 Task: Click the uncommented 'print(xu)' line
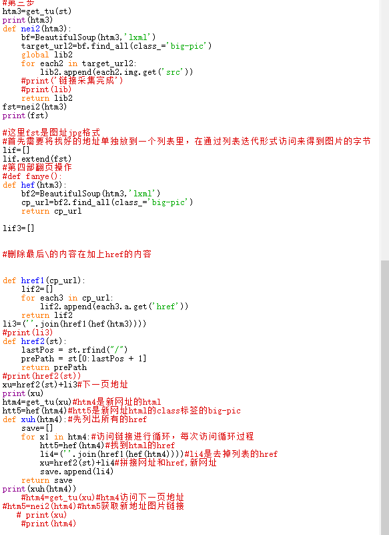click(x=23, y=393)
